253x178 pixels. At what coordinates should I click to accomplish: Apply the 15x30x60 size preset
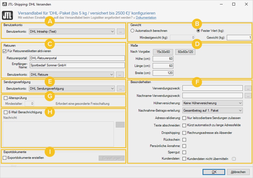coord(163,52)
